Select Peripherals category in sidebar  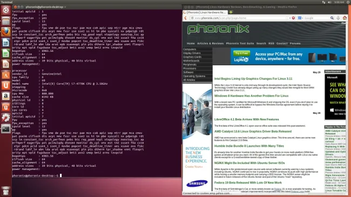(x=197, y=64)
